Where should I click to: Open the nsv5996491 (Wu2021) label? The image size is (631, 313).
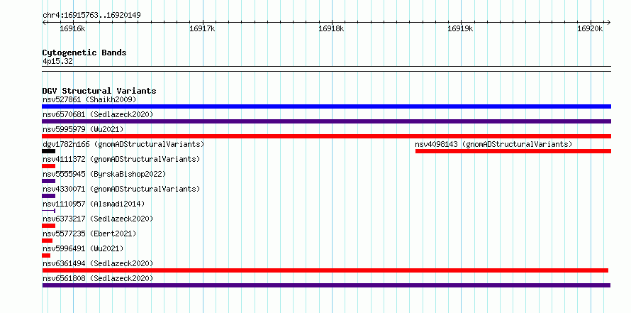(83, 248)
